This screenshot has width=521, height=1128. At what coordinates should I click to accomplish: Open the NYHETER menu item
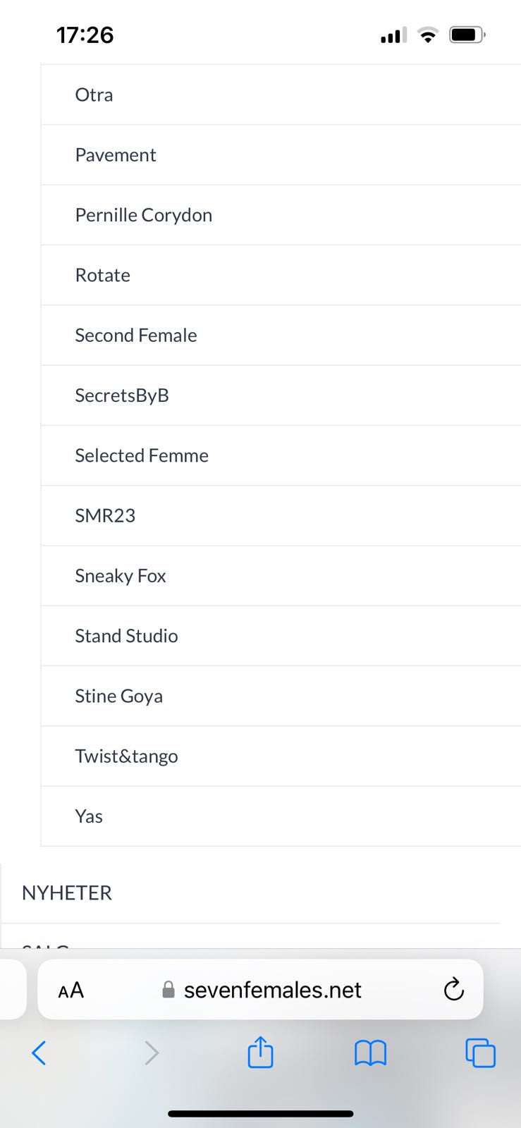coord(67,893)
